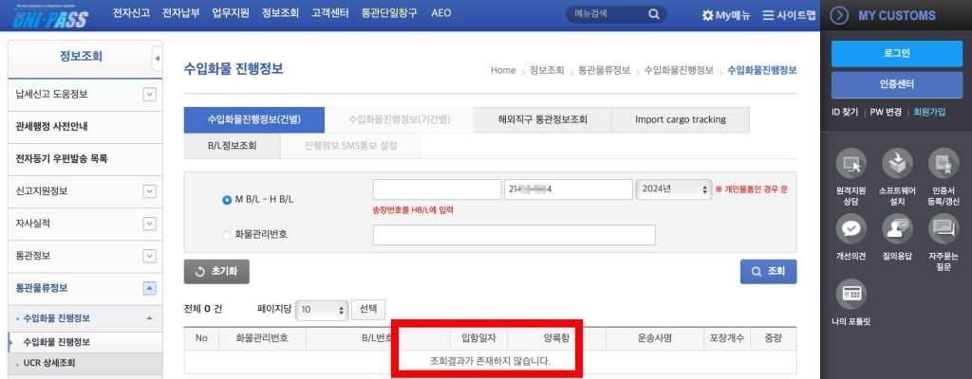Image resolution: width=972 pixels, height=379 pixels.
Task: Select the 화물관리번호 radio button
Action: (x=226, y=235)
